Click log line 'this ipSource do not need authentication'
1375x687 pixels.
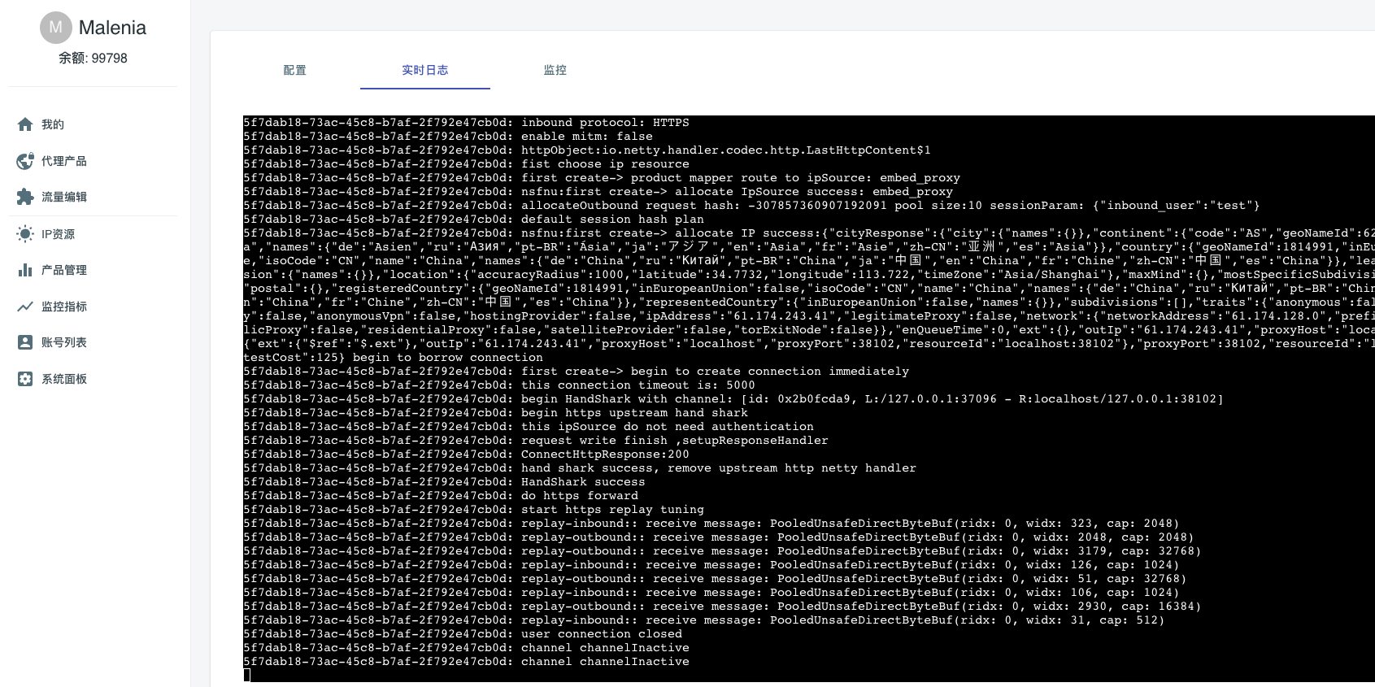click(529, 427)
